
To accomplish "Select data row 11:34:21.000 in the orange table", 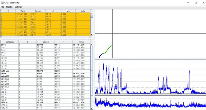I will [45, 14].
